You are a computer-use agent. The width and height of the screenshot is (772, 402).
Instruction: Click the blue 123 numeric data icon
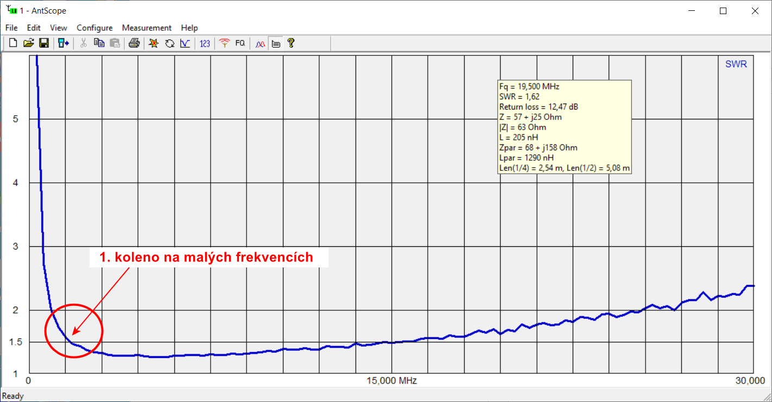[205, 43]
